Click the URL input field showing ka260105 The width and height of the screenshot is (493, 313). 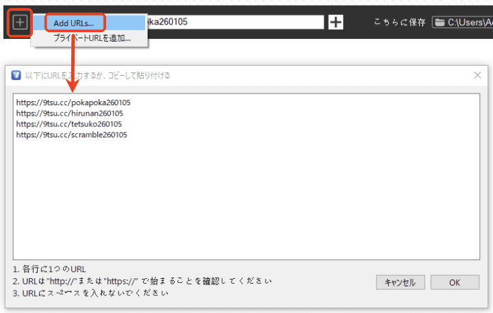pyautogui.click(x=235, y=22)
